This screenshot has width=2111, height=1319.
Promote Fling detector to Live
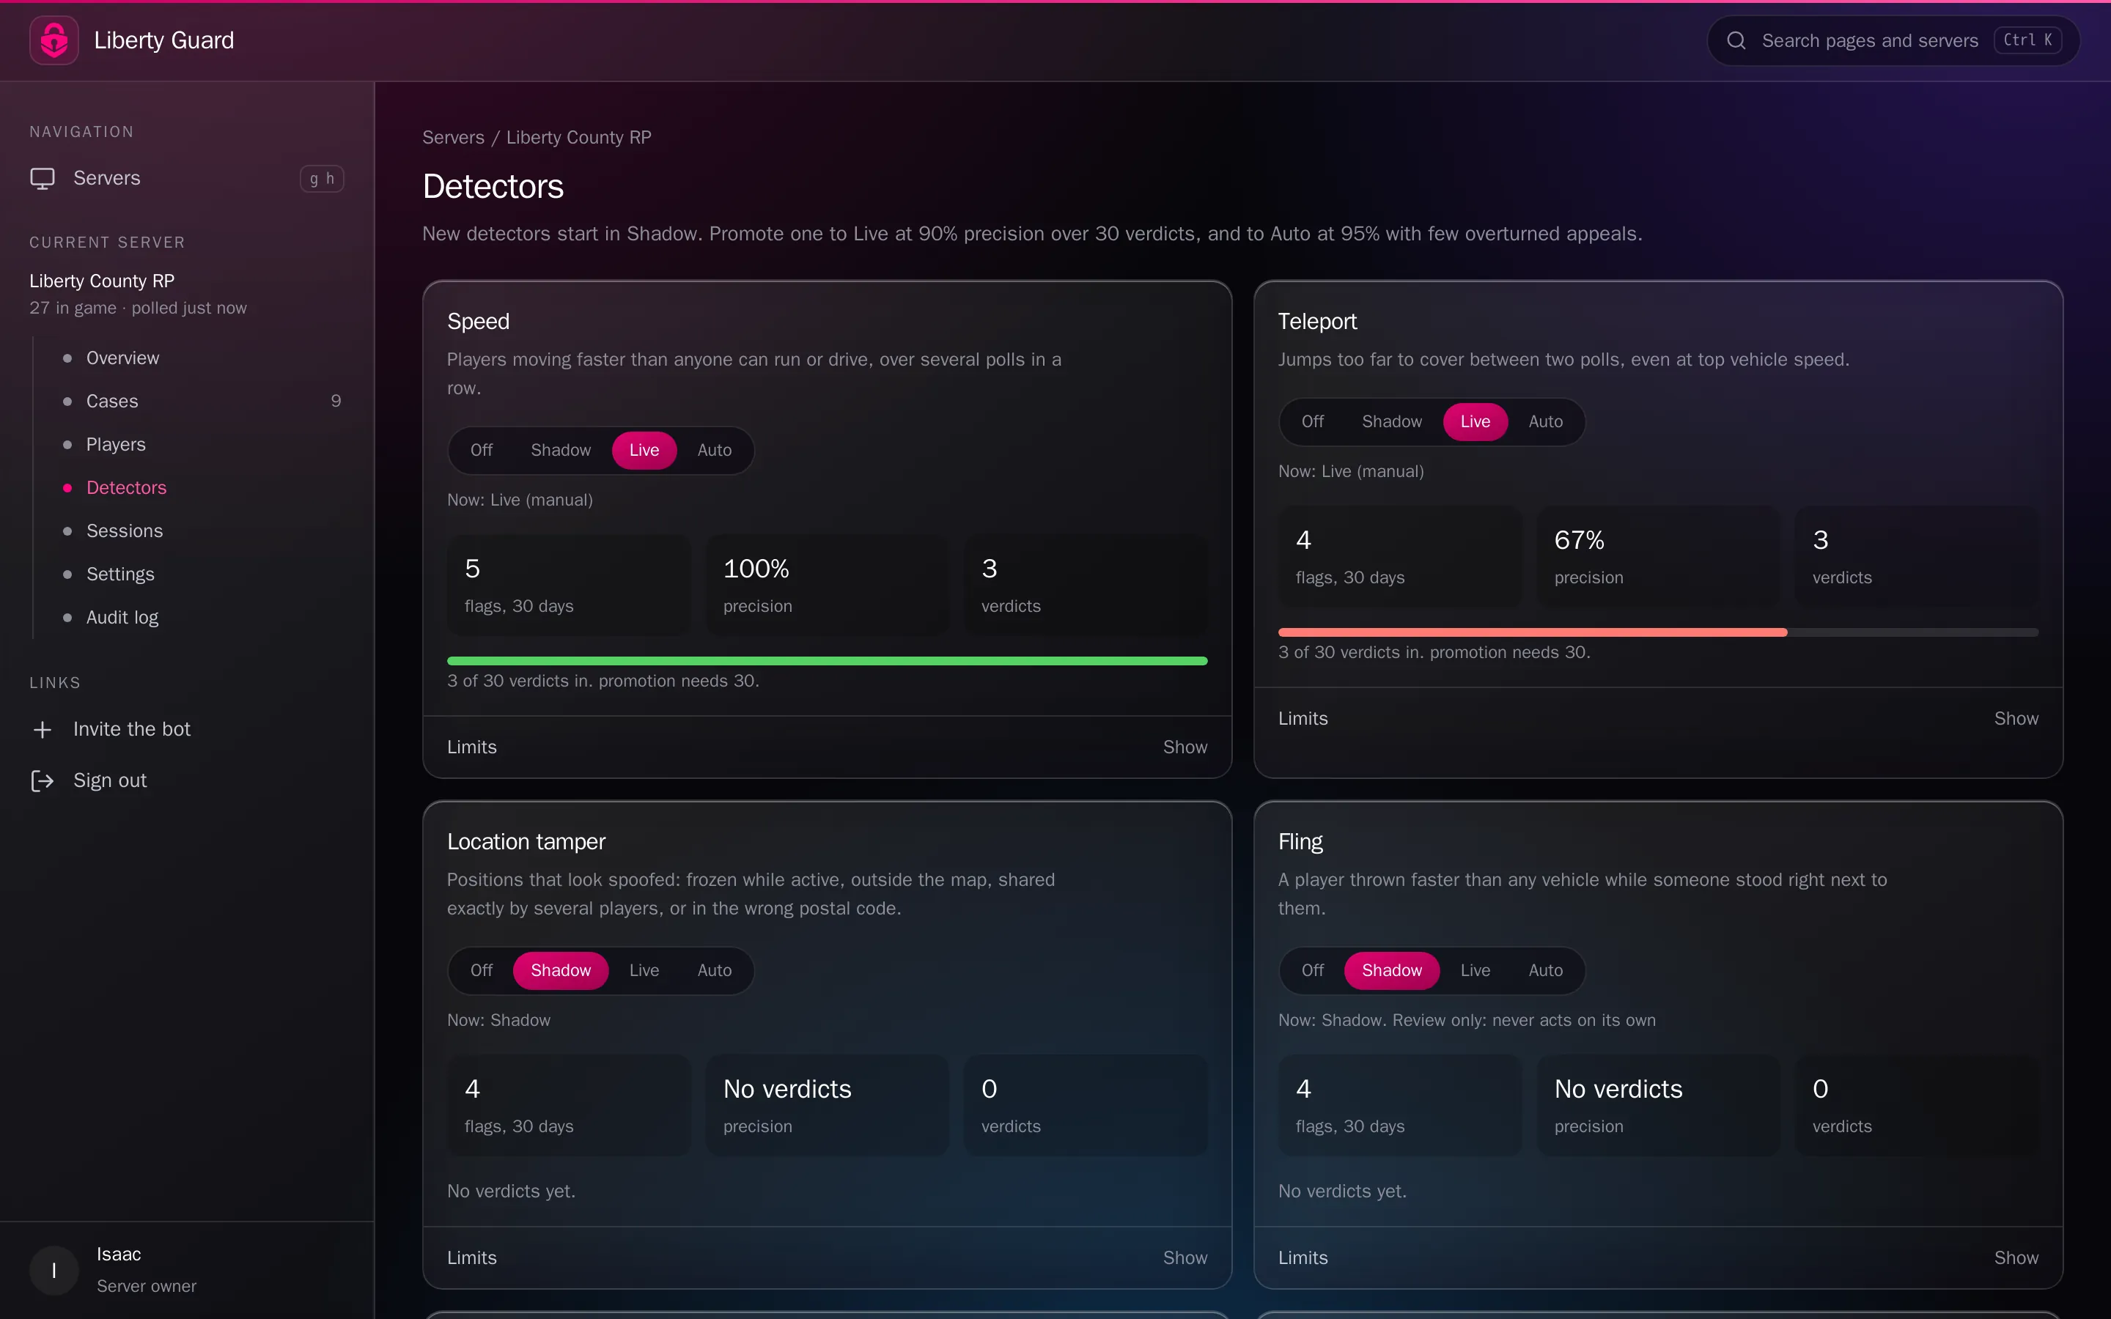point(1475,970)
